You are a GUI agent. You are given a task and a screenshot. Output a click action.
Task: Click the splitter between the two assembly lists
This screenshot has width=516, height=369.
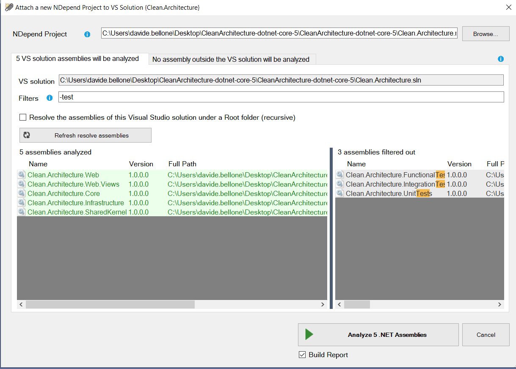tap(331, 228)
